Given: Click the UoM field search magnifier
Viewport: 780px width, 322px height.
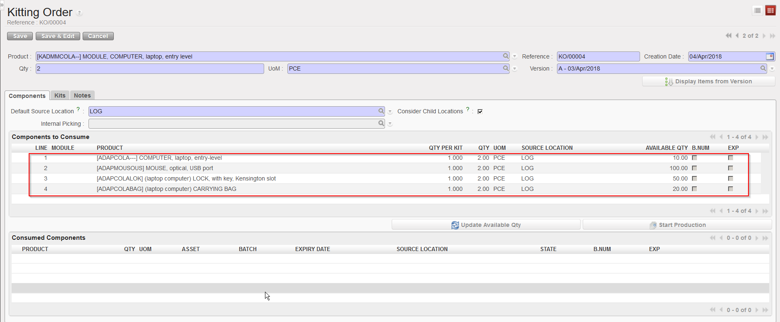Looking at the screenshot, I should (505, 68).
